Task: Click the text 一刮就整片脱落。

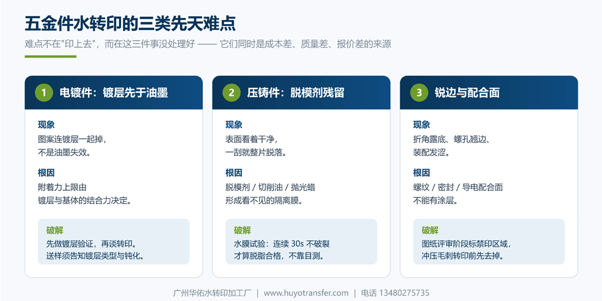Action: pyautogui.click(x=256, y=152)
